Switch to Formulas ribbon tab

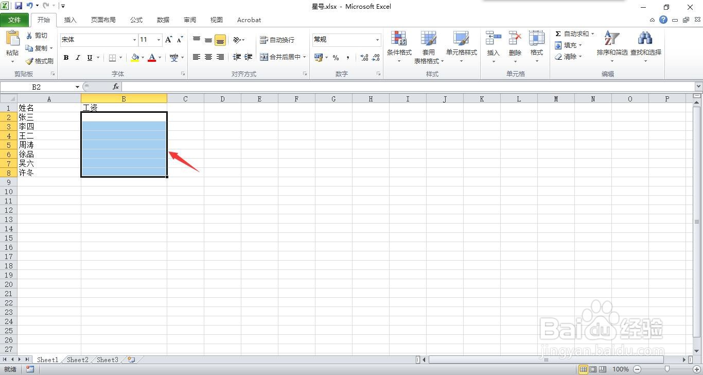pos(136,20)
